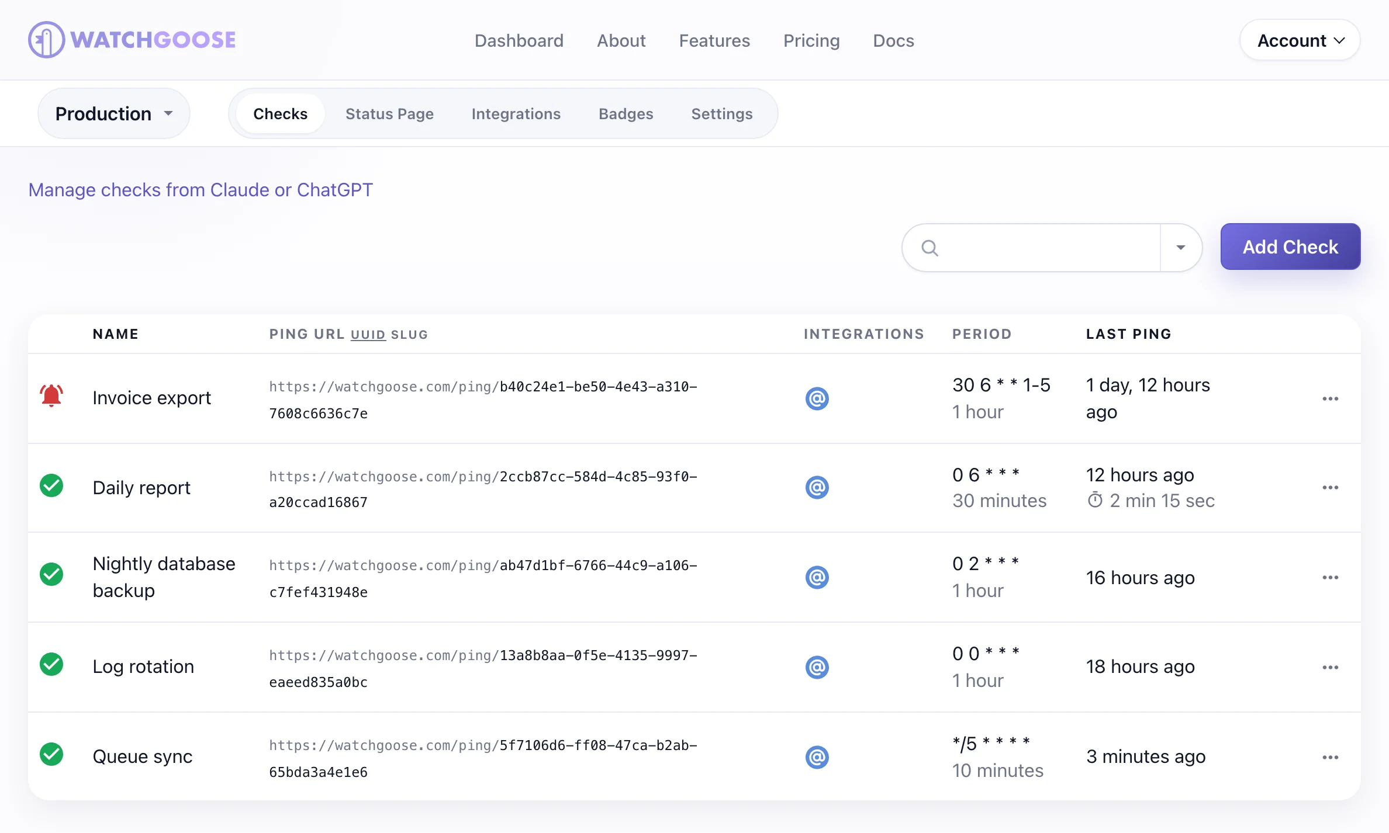Click inside the checks search field
The image size is (1389, 833).
click(x=1032, y=248)
